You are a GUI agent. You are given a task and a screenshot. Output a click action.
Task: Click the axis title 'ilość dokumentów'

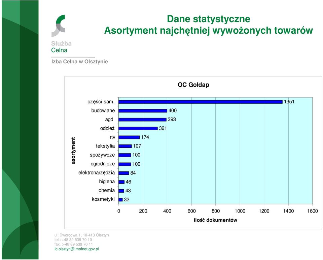pos(215,220)
